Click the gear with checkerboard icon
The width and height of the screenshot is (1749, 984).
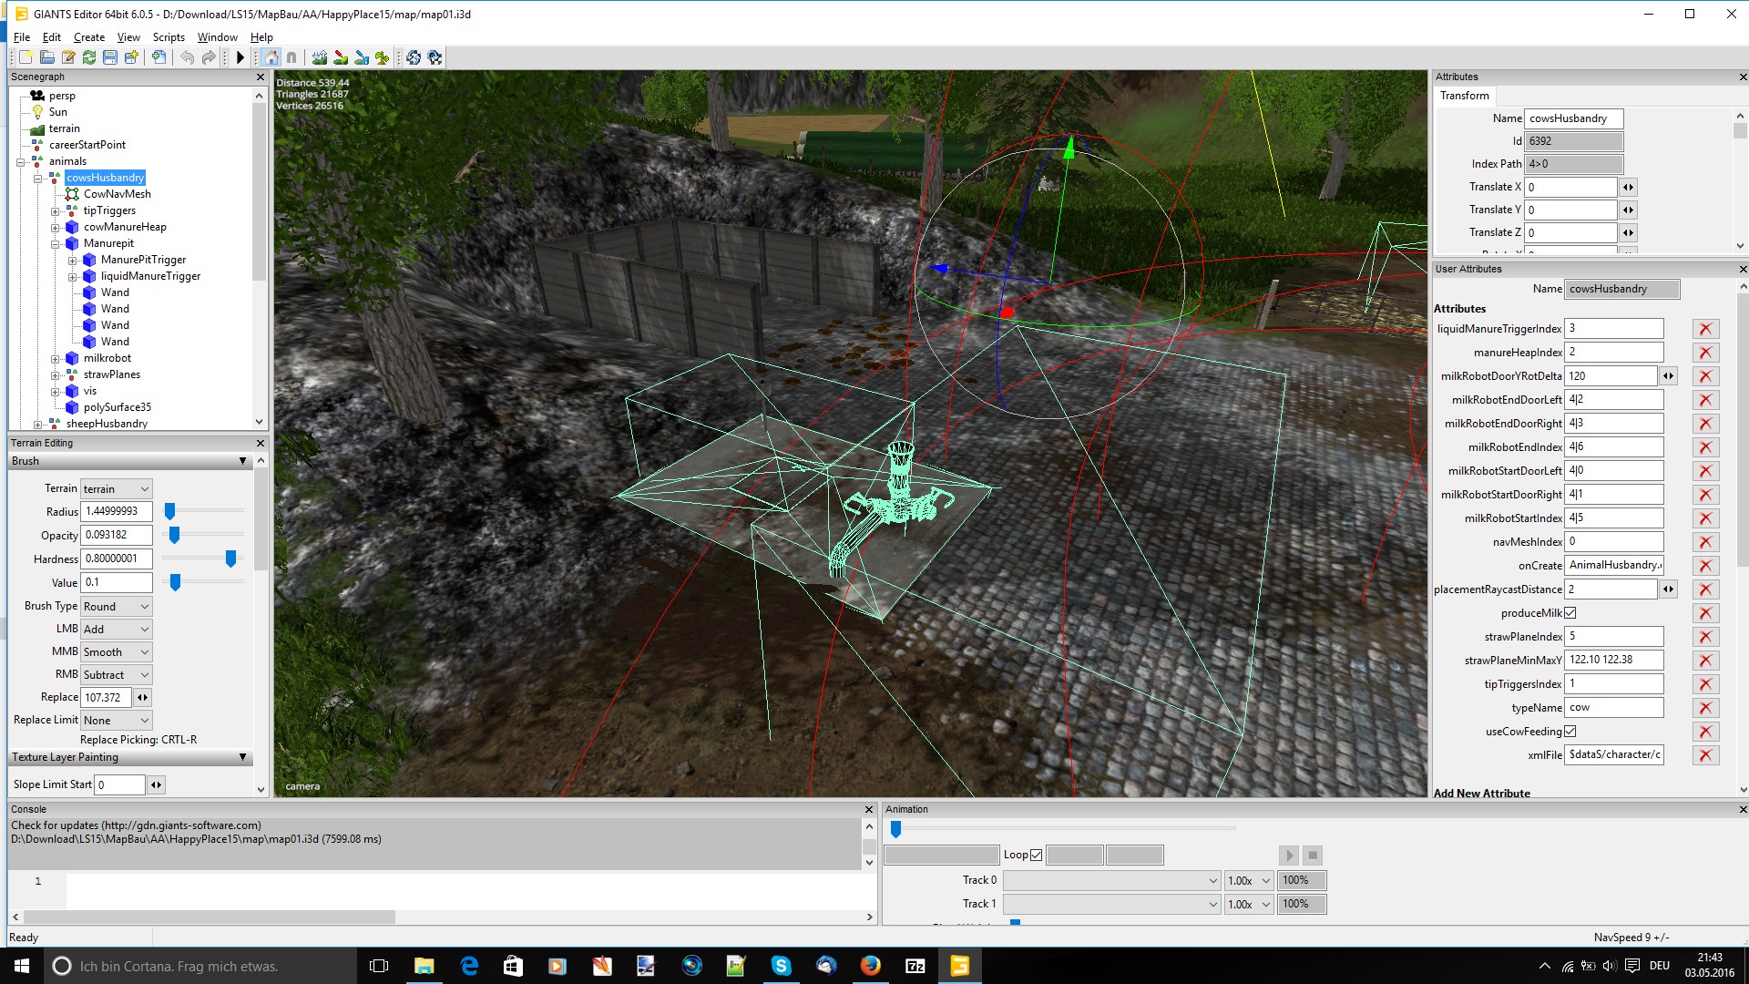point(435,57)
